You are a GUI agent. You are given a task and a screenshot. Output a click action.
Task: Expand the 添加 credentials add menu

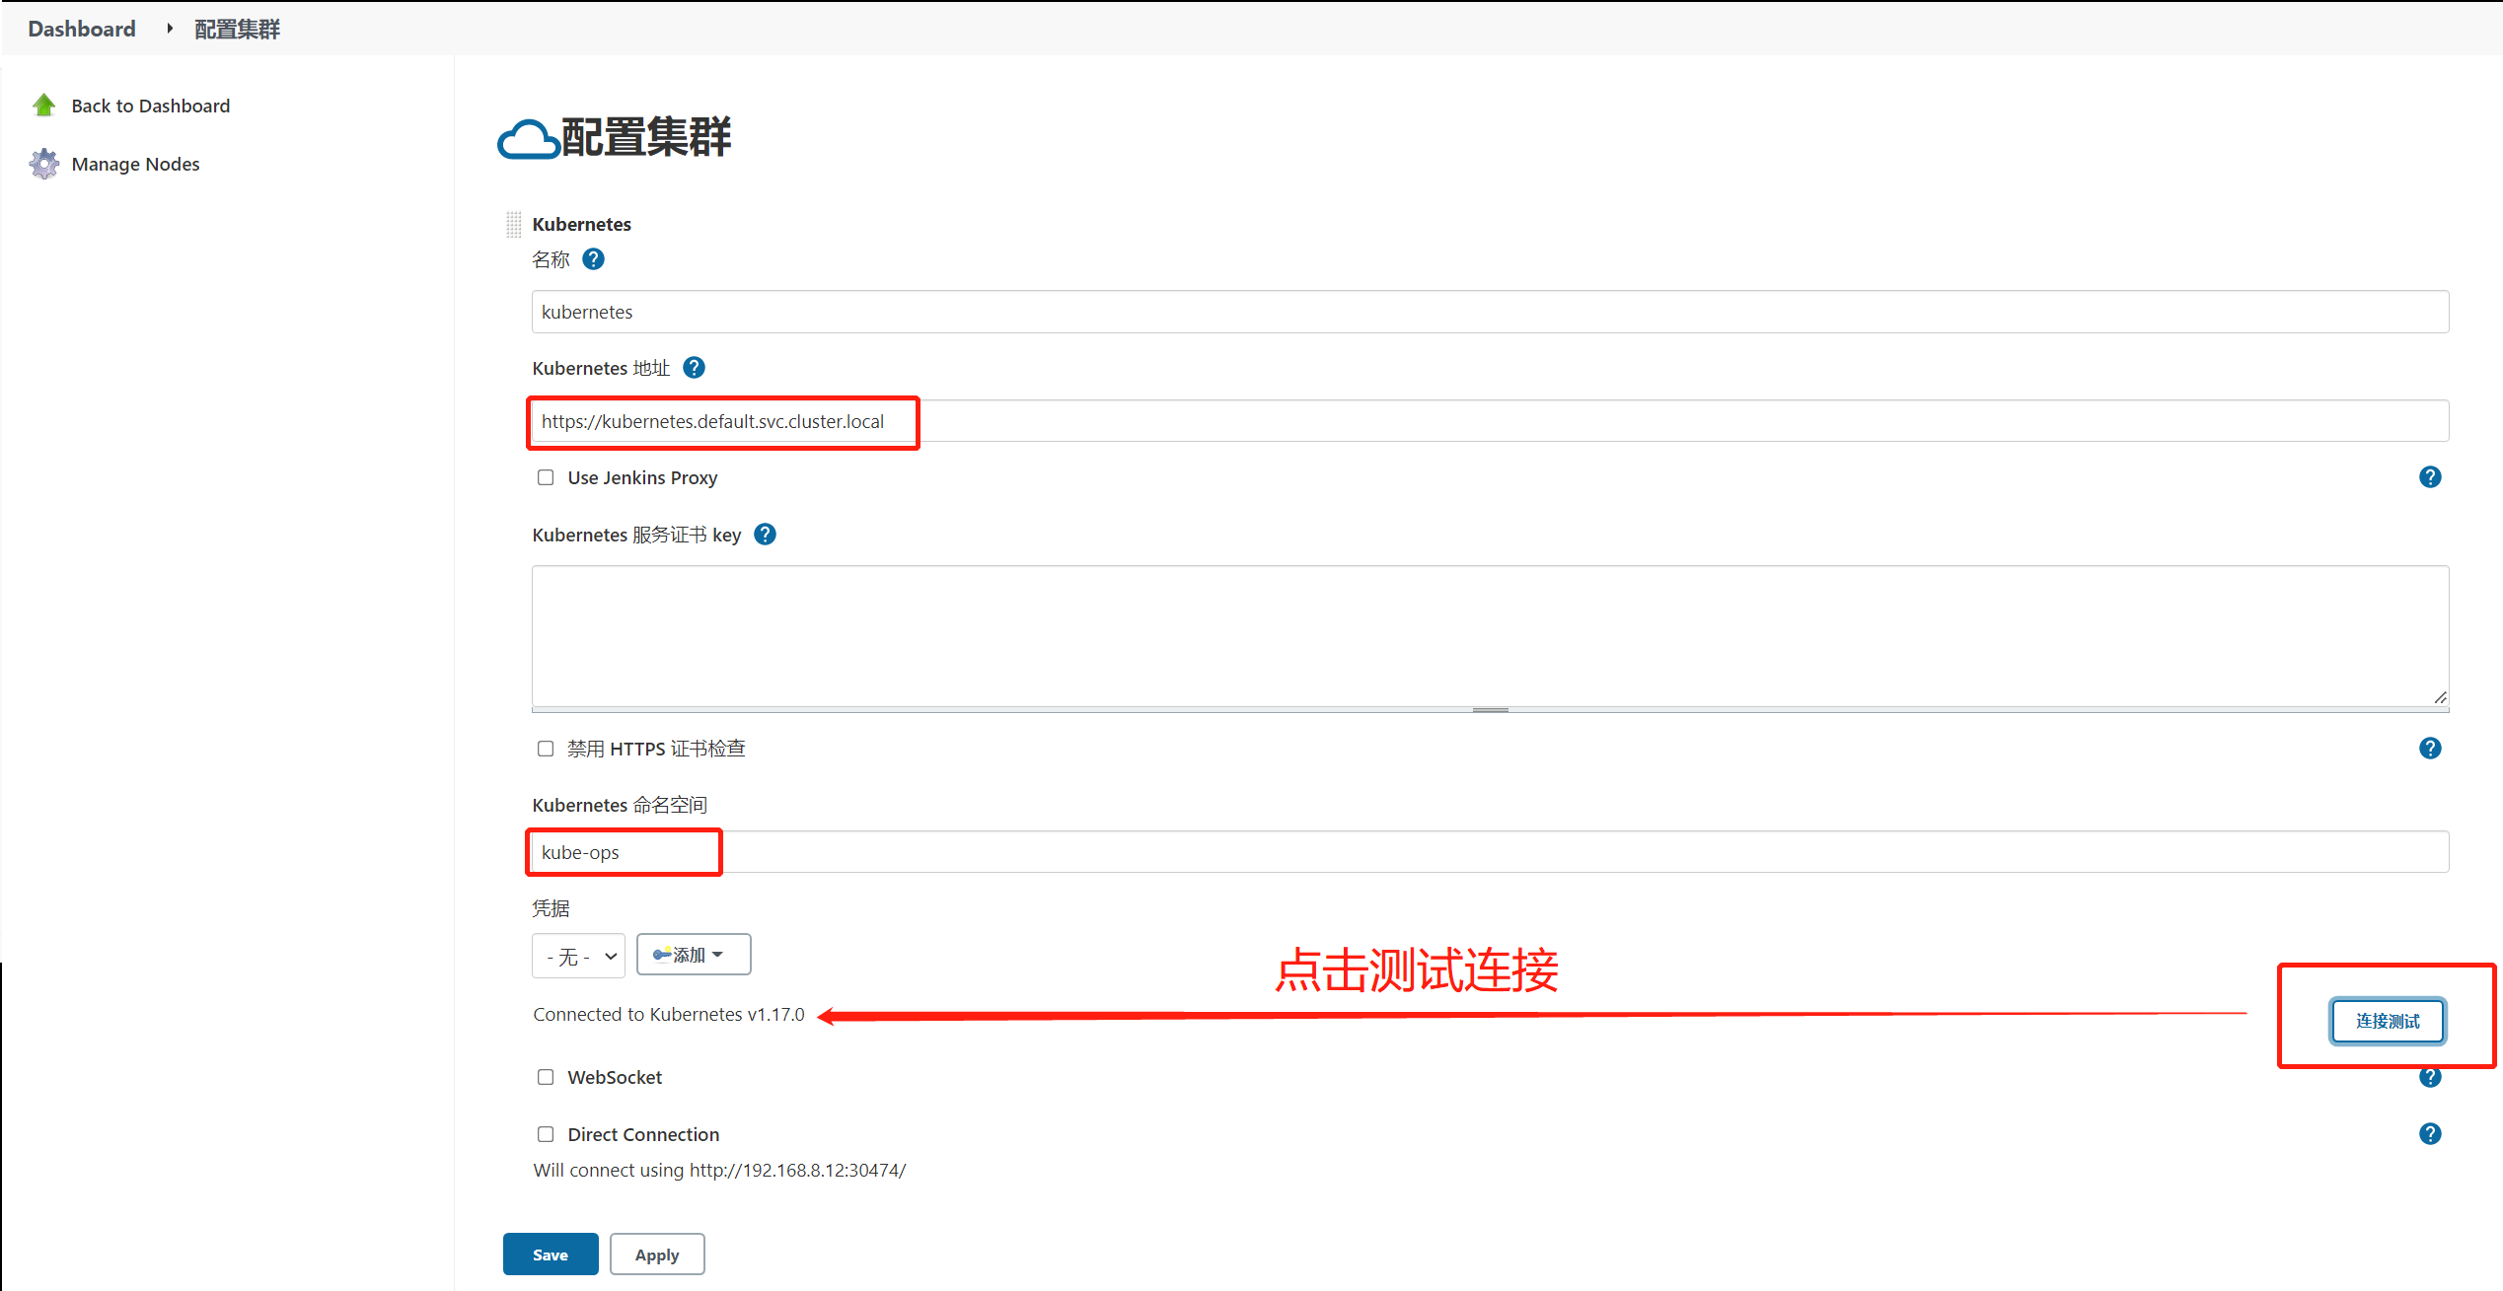tap(694, 955)
